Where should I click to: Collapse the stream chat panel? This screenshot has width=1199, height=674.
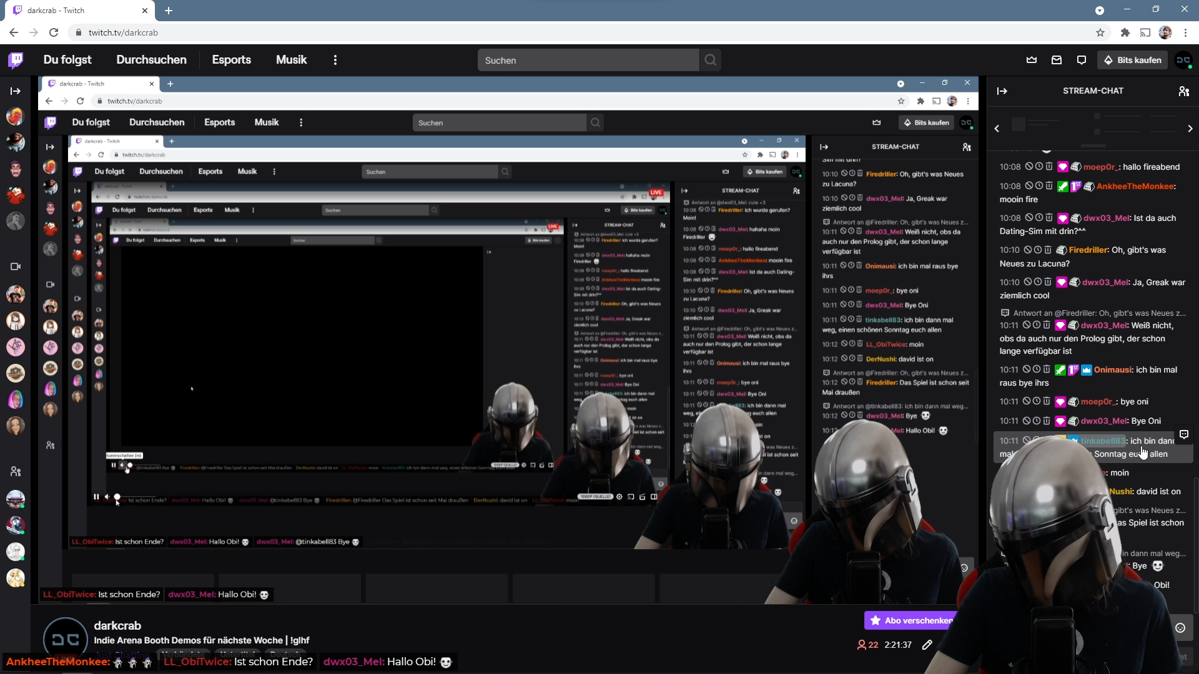[x=1002, y=91]
